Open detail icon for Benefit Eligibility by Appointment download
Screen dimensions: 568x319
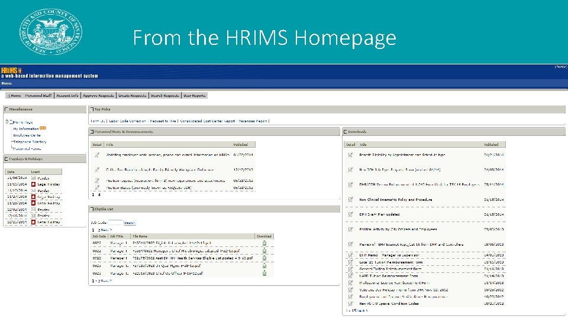(350, 155)
